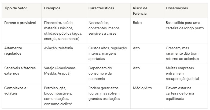Click the 'Sensíveis a fatores externos' cell
Image resolution: width=210 pixels, height=110 pixels.
[20, 71]
